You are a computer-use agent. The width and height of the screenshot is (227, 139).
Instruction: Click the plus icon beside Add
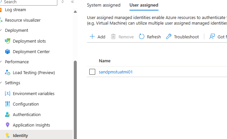pyautogui.click(x=92, y=37)
